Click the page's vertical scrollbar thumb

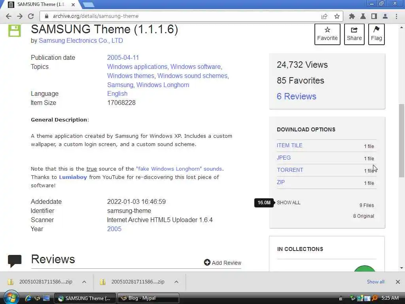[401, 141]
